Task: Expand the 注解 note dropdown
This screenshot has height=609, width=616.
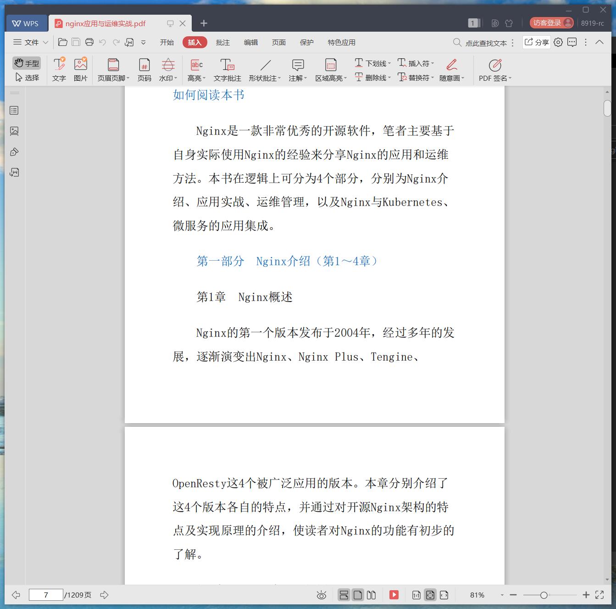Action: [305, 78]
